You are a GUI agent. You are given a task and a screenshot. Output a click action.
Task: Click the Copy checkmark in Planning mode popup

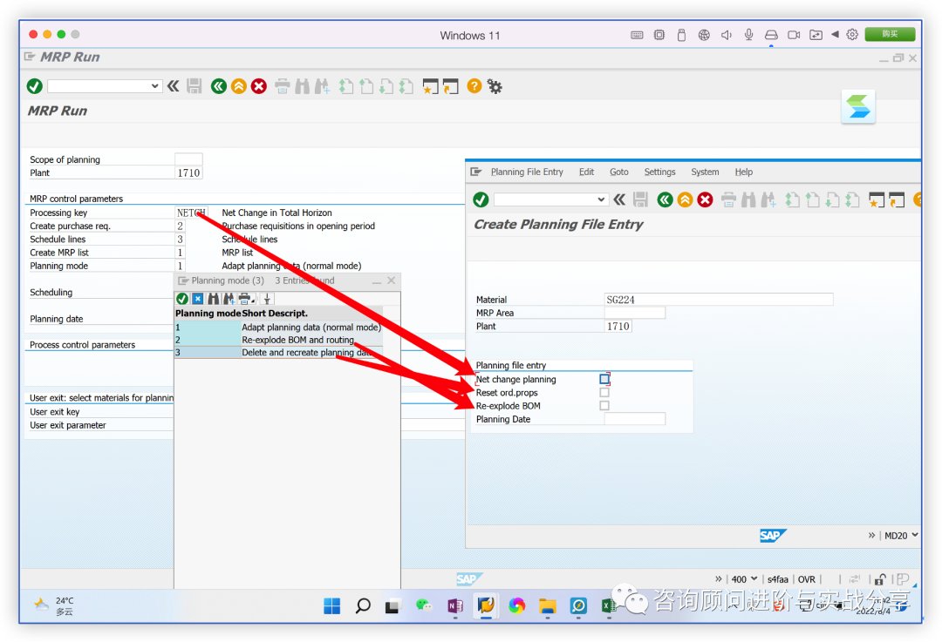pyautogui.click(x=182, y=298)
